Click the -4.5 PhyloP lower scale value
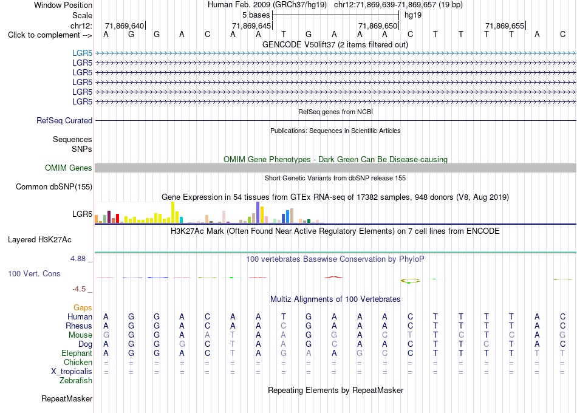The image size is (577, 413). 79,289
